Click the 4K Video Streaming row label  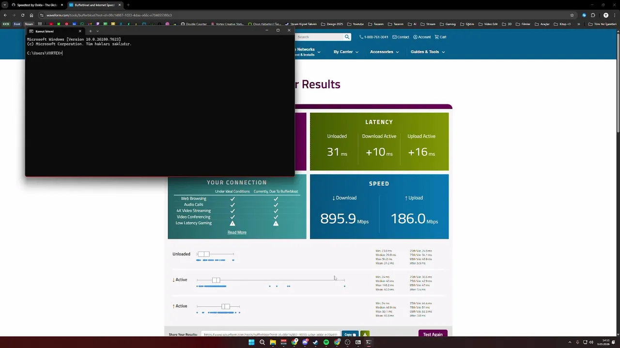194,211
